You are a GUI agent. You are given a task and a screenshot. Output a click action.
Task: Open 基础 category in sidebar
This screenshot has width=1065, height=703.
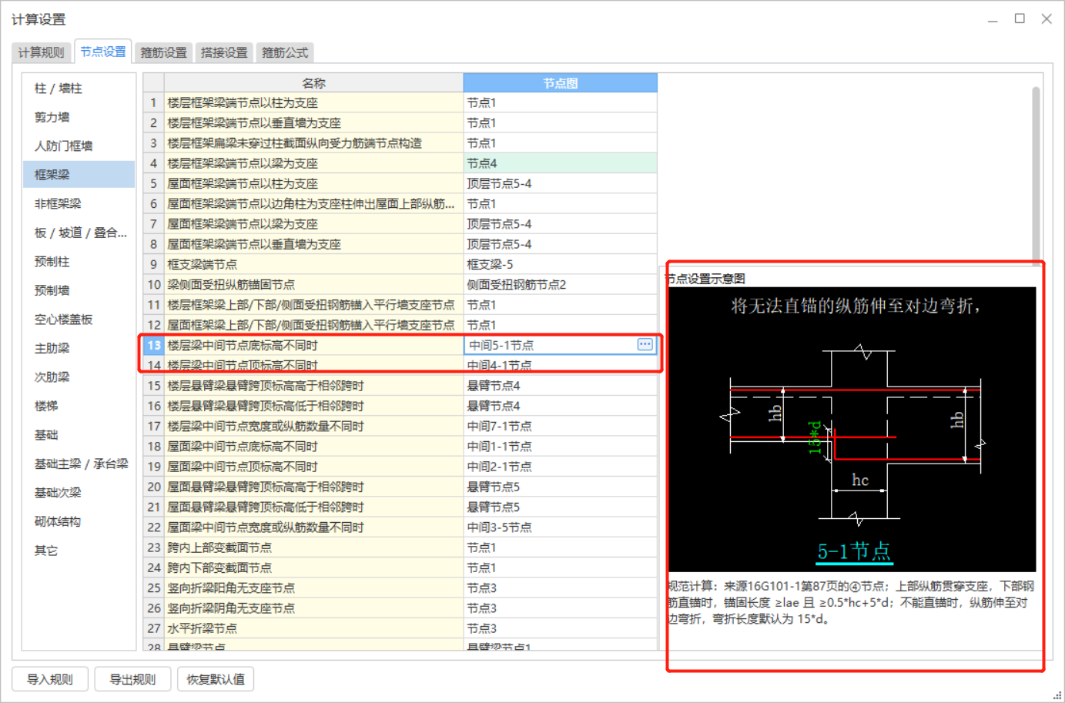click(x=79, y=435)
